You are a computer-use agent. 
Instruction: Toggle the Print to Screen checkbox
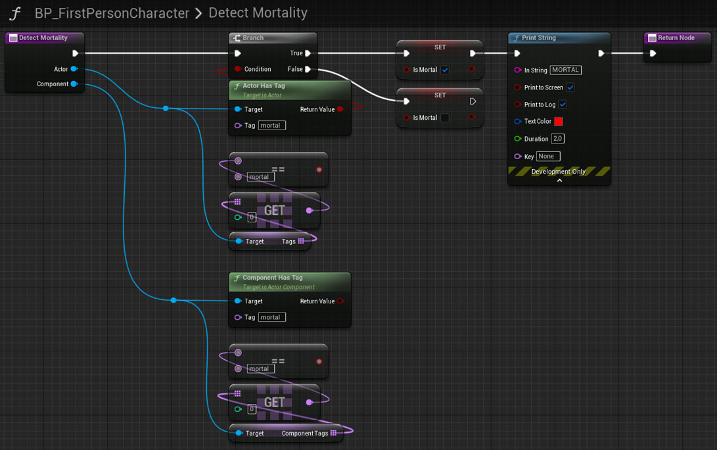click(x=570, y=87)
